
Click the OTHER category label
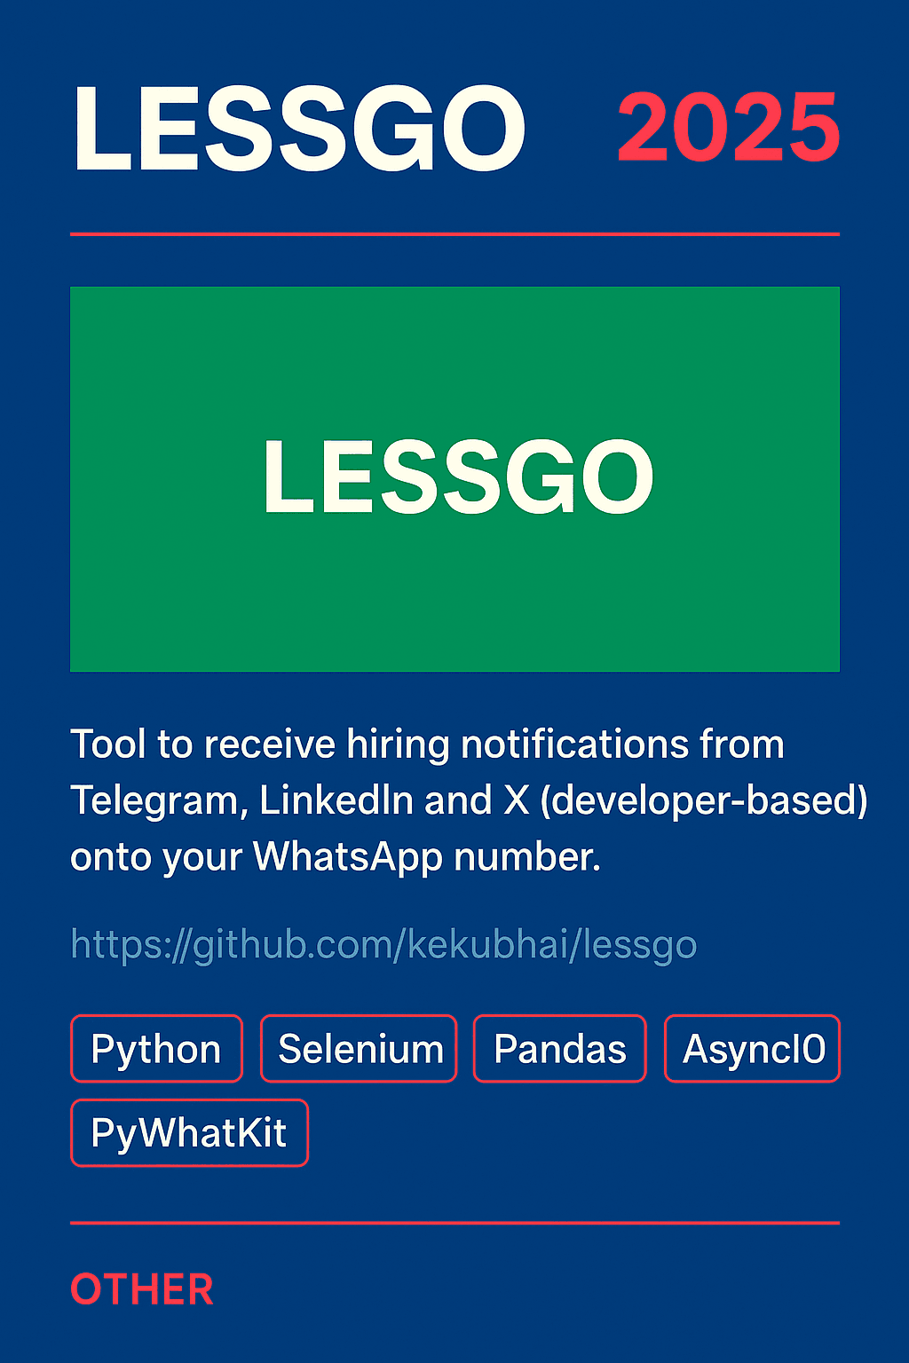[142, 1289]
